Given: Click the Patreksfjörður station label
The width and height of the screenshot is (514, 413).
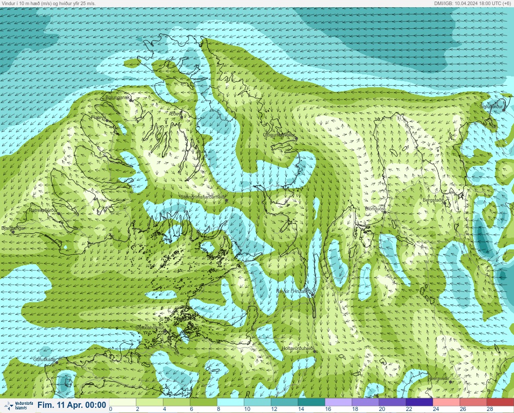Looking at the screenshot, I should (43, 210).
